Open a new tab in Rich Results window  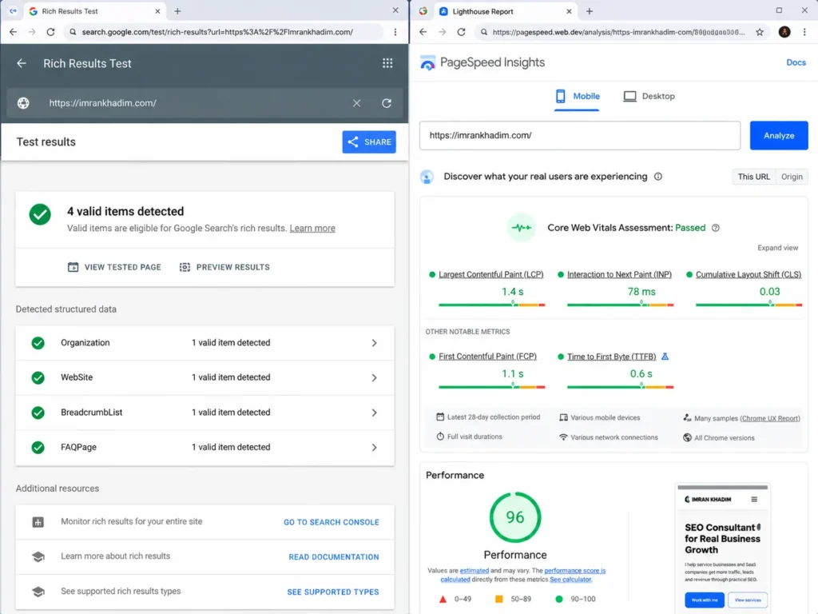[x=177, y=11]
